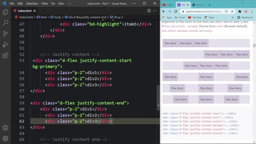
Task: Click justify-content-between in docs code sample
Action: point(207,125)
